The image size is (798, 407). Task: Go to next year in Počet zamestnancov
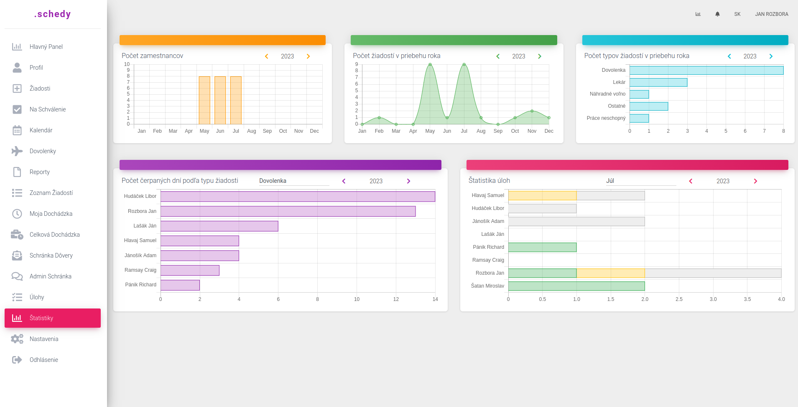[308, 56]
